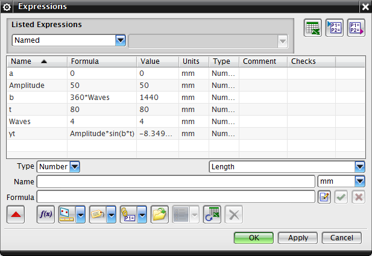
Task: Click the open referenced part folder icon
Action: pos(160,214)
